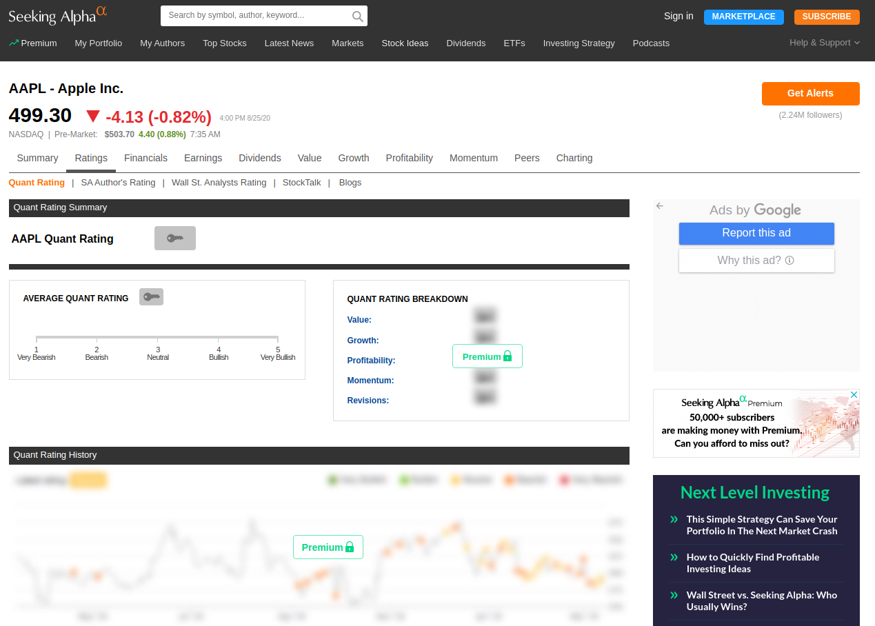
Task: Click the search magnifier icon
Action: [357, 16]
